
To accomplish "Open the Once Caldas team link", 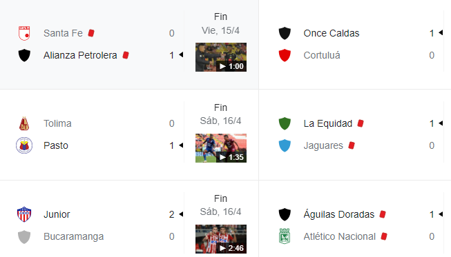I will 332,33.
